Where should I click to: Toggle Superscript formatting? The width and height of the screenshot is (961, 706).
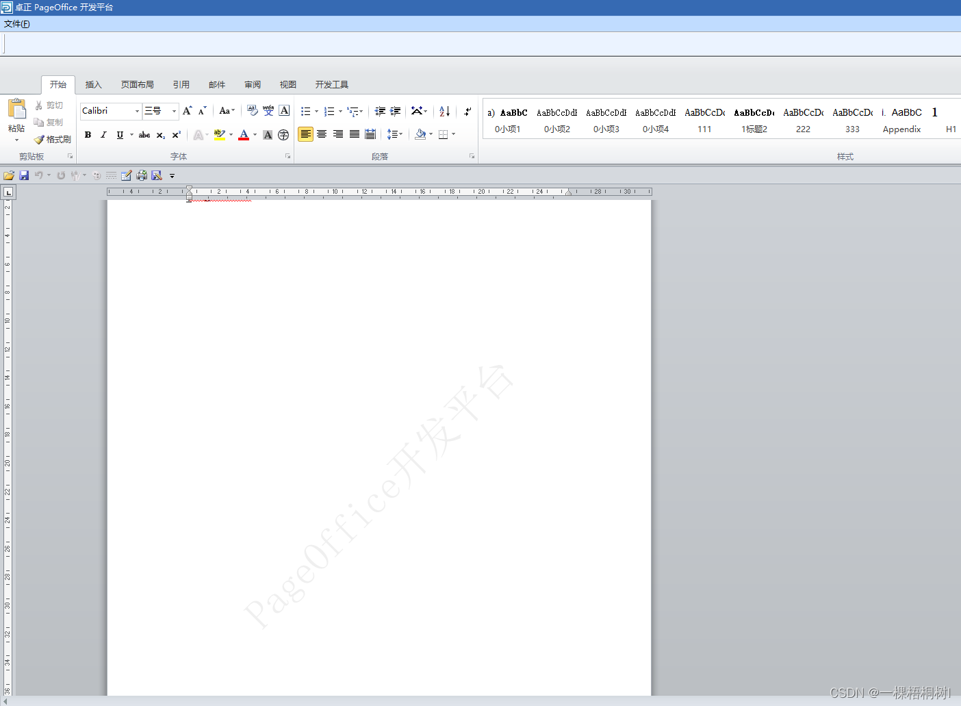177,135
